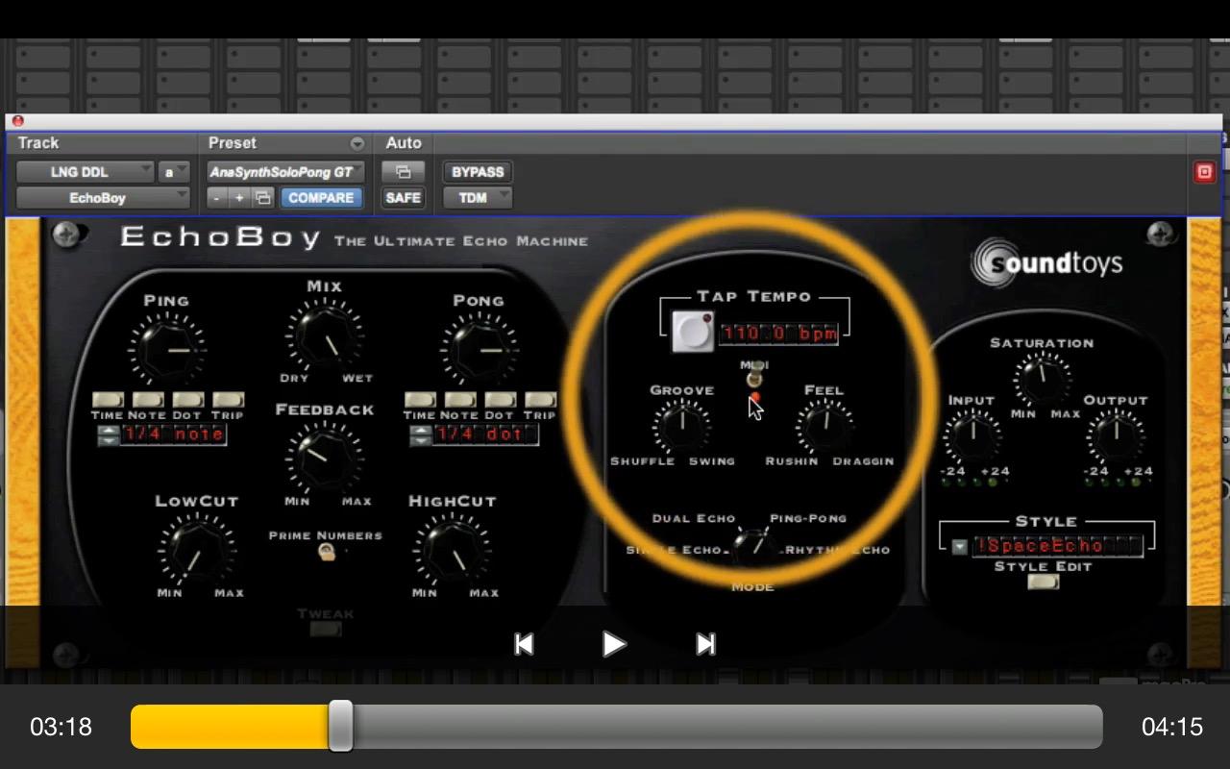Enable the Pong Dot button

pyautogui.click(x=500, y=399)
